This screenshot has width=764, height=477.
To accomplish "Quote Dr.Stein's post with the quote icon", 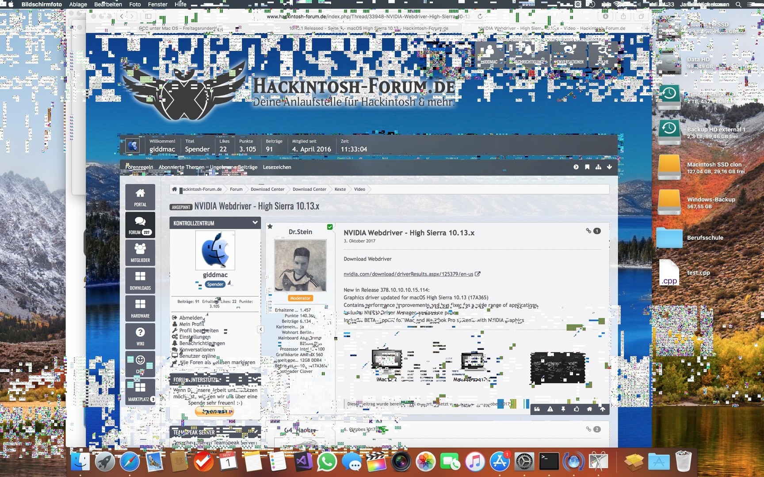I will click(x=537, y=409).
